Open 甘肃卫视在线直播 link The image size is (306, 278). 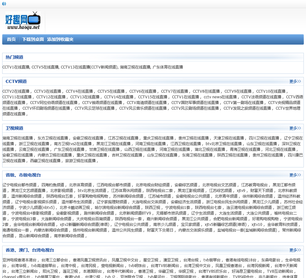click(x=104, y=150)
